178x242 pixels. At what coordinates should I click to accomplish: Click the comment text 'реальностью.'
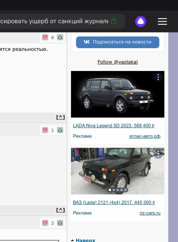pos(30,49)
